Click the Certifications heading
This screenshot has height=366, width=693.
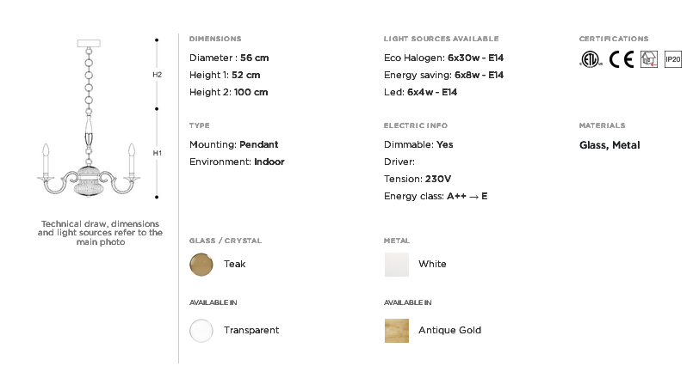(x=614, y=39)
